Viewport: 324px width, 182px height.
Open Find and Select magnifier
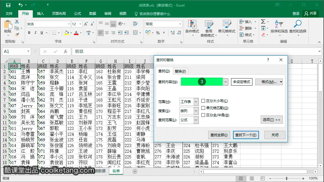coord(297,28)
